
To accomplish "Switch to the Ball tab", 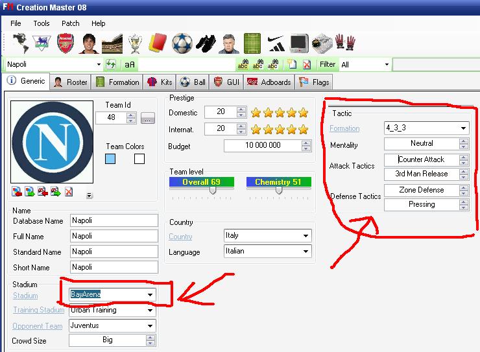I will (193, 82).
